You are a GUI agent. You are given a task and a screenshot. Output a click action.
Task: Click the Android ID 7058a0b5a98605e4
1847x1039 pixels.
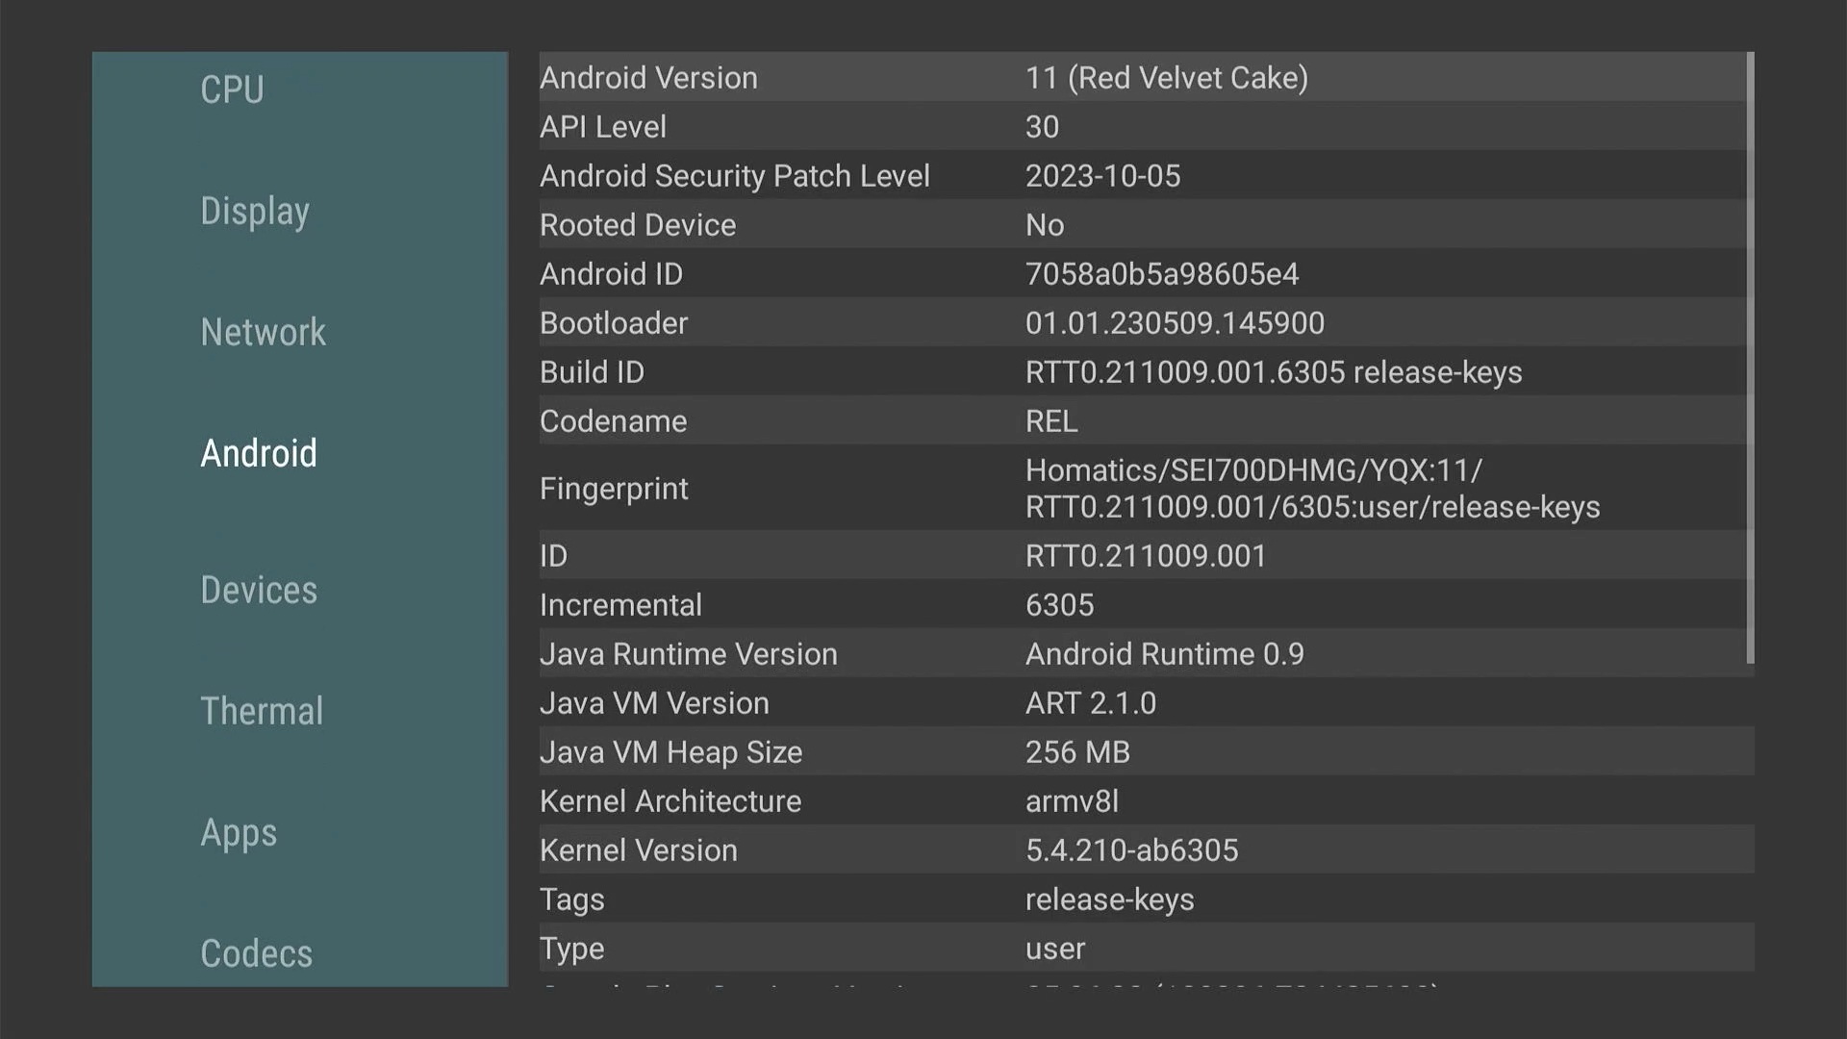(1162, 273)
